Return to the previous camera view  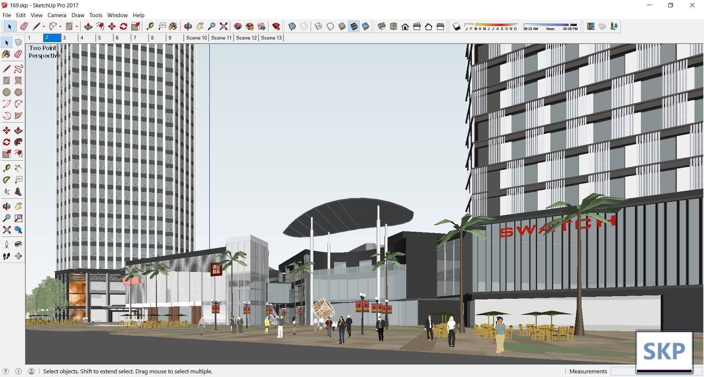(18, 230)
